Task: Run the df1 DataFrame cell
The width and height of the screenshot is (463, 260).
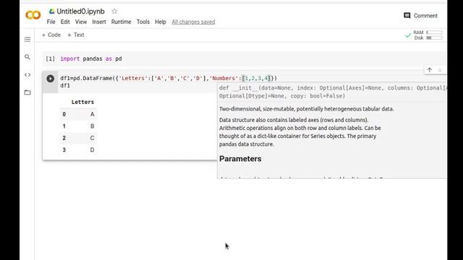Action: click(50, 79)
